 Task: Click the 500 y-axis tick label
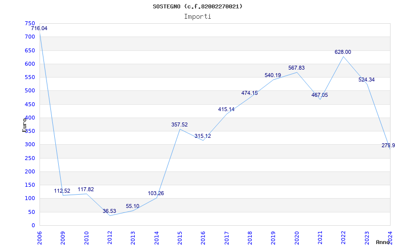pos(30,91)
